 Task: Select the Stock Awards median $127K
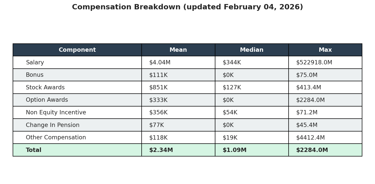coord(232,88)
